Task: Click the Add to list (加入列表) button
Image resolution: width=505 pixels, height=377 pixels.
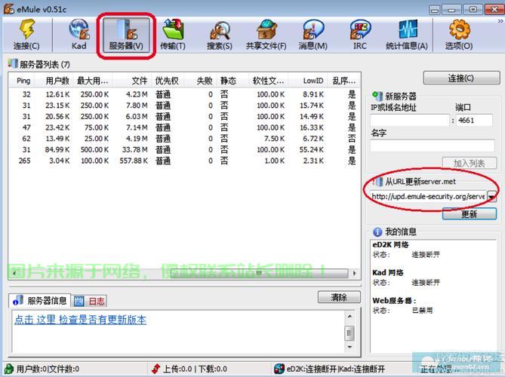Action: pos(469,163)
